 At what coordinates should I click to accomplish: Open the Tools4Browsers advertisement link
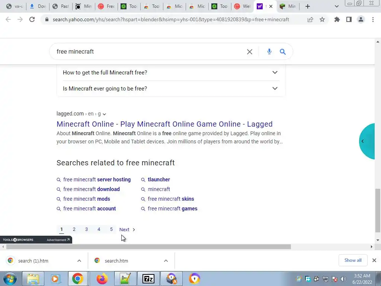click(x=58, y=240)
